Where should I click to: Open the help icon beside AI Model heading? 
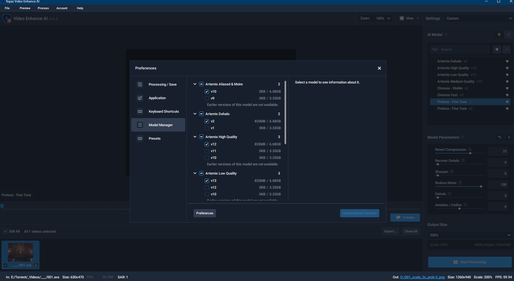(446, 35)
